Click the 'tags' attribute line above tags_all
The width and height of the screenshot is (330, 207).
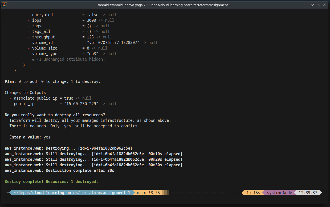click(x=69, y=26)
